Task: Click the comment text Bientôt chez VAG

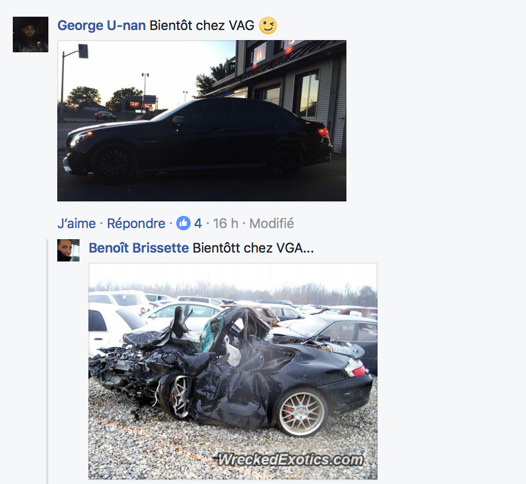Action: click(x=202, y=26)
